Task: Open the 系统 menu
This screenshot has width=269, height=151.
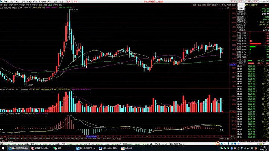Action: click(5, 1)
